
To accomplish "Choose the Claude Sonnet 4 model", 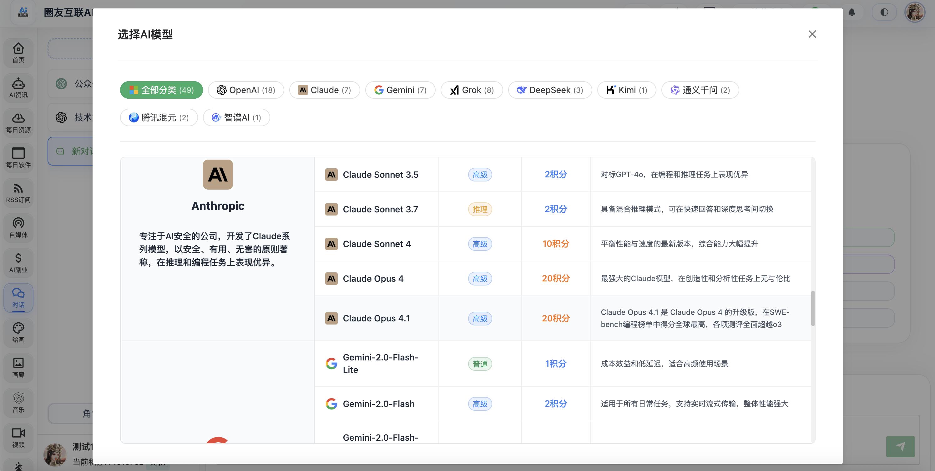I will pyautogui.click(x=563, y=244).
